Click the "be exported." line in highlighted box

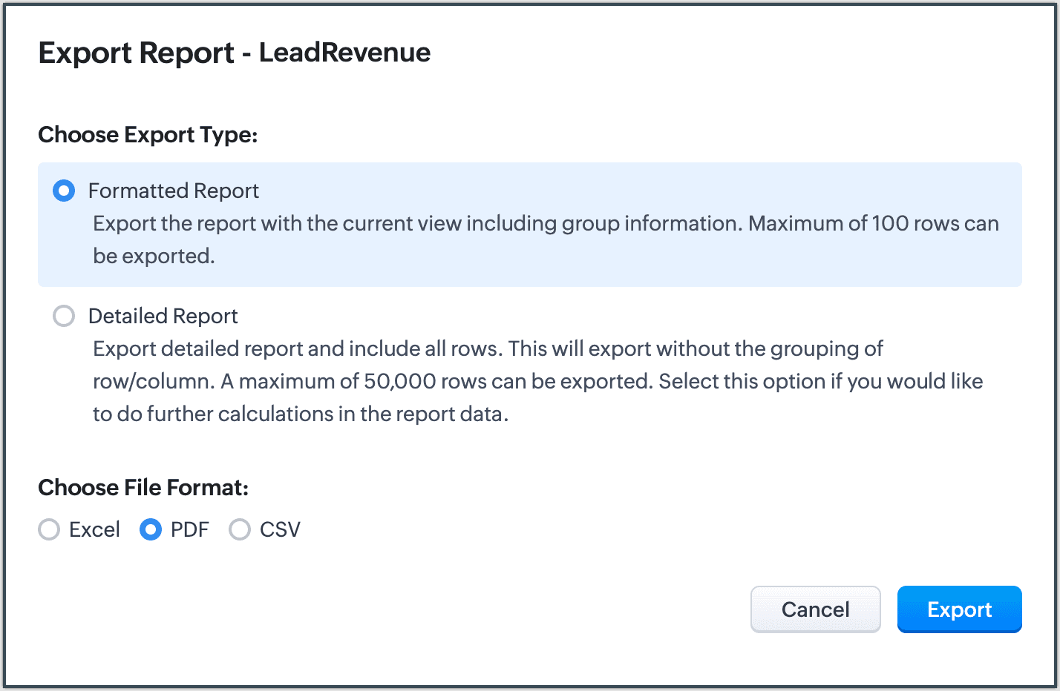[154, 257]
